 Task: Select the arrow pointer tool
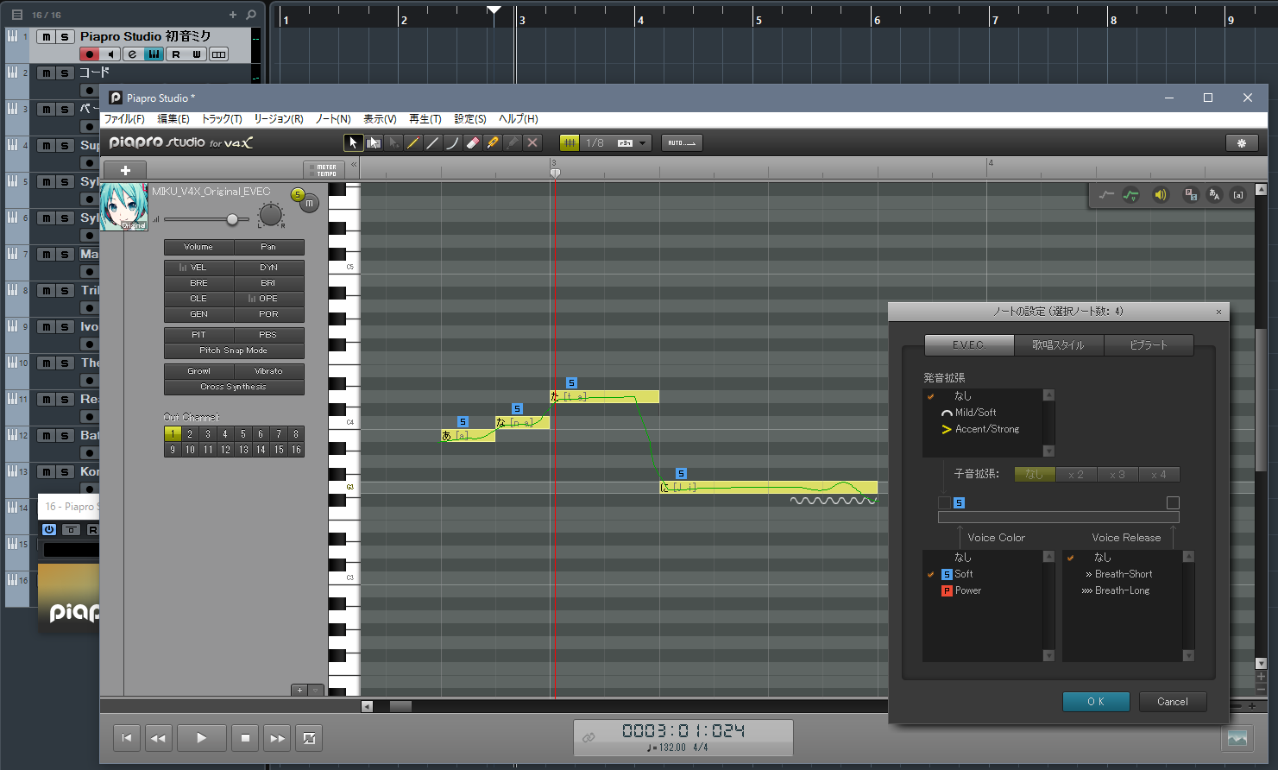pyautogui.click(x=353, y=142)
